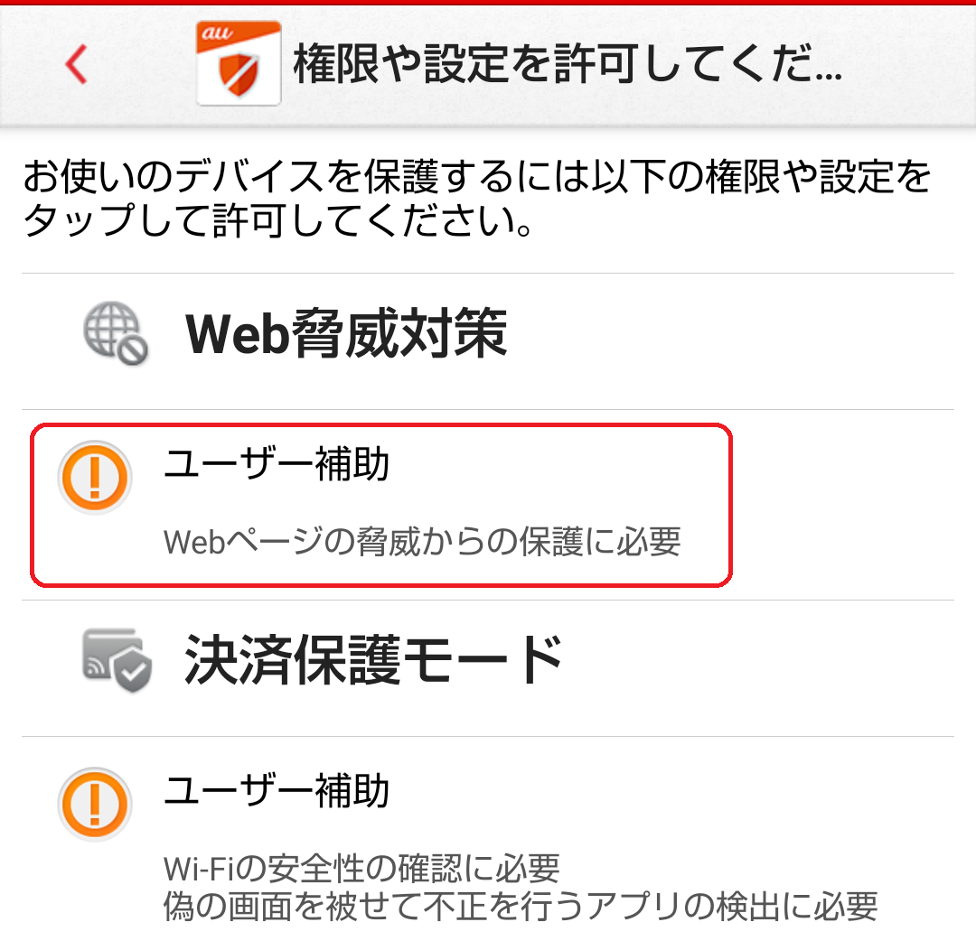The image size is (976, 950).
Task: Tap the au security shield app icon
Action: click(x=239, y=63)
